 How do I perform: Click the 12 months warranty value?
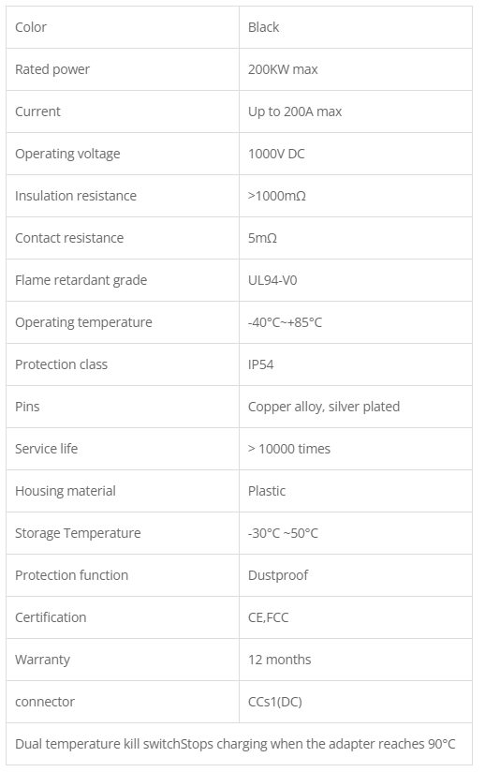[x=279, y=660]
